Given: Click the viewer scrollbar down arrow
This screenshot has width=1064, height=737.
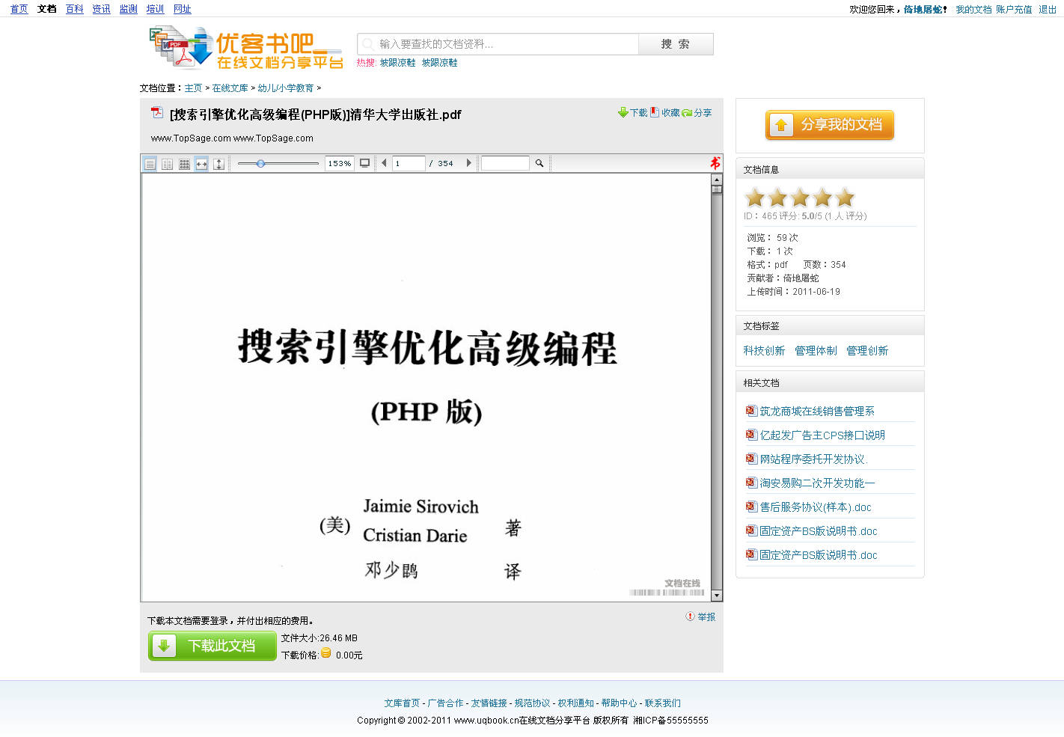Looking at the screenshot, I should tap(717, 596).
